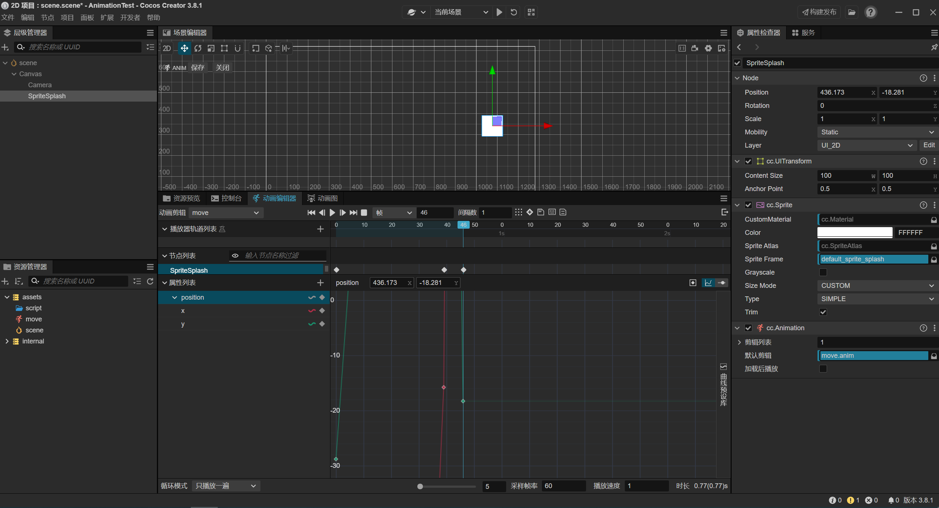Switch to the console tab
This screenshot has height=508, width=939.
226,198
